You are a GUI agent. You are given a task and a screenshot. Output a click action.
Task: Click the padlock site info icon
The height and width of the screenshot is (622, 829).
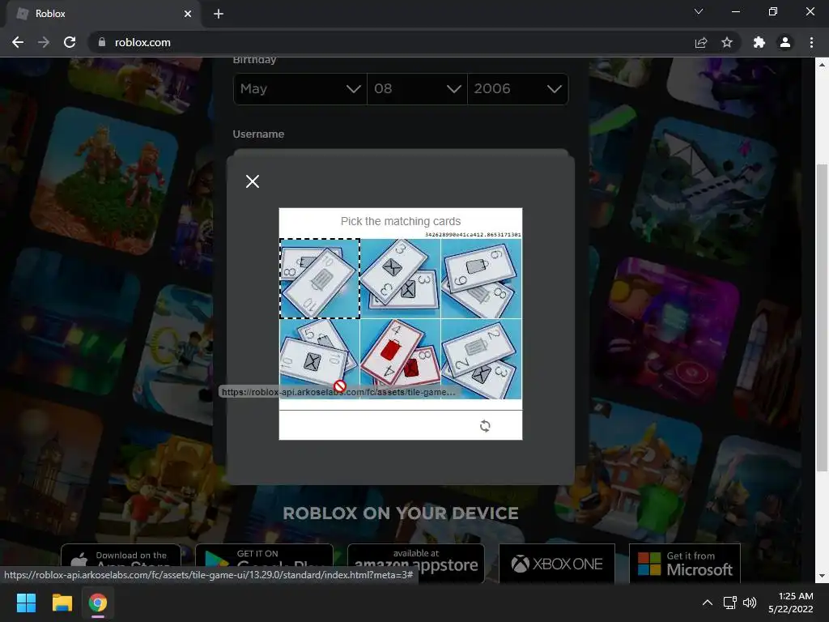[102, 42]
